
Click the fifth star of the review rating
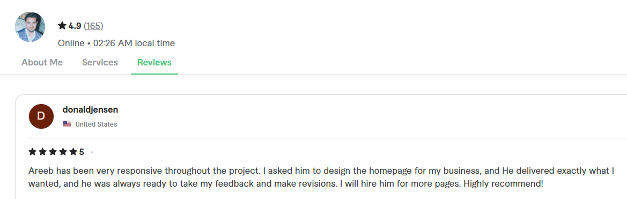click(73, 152)
